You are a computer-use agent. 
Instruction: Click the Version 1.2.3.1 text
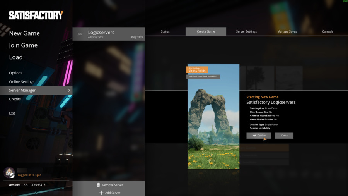[27, 185]
